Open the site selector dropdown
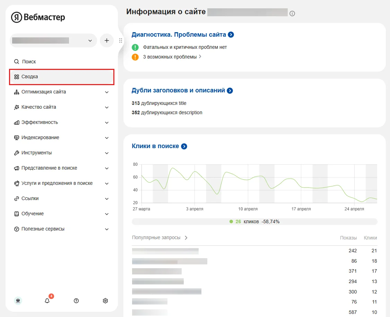The image size is (390, 317). coord(53,40)
